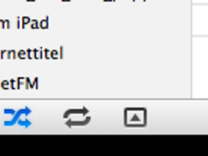Click the empty sidebar space beside the 'etFM' entry

[114, 84]
